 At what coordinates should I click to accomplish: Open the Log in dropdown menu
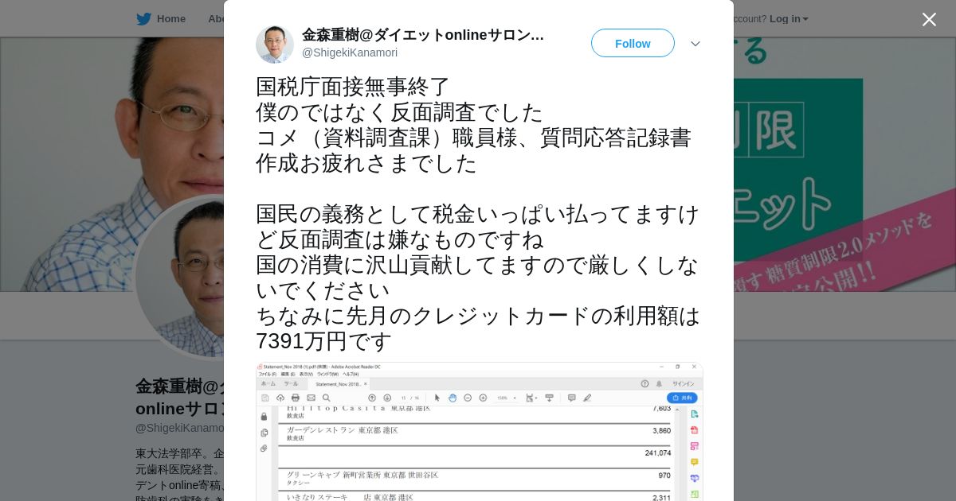(789, 18)
